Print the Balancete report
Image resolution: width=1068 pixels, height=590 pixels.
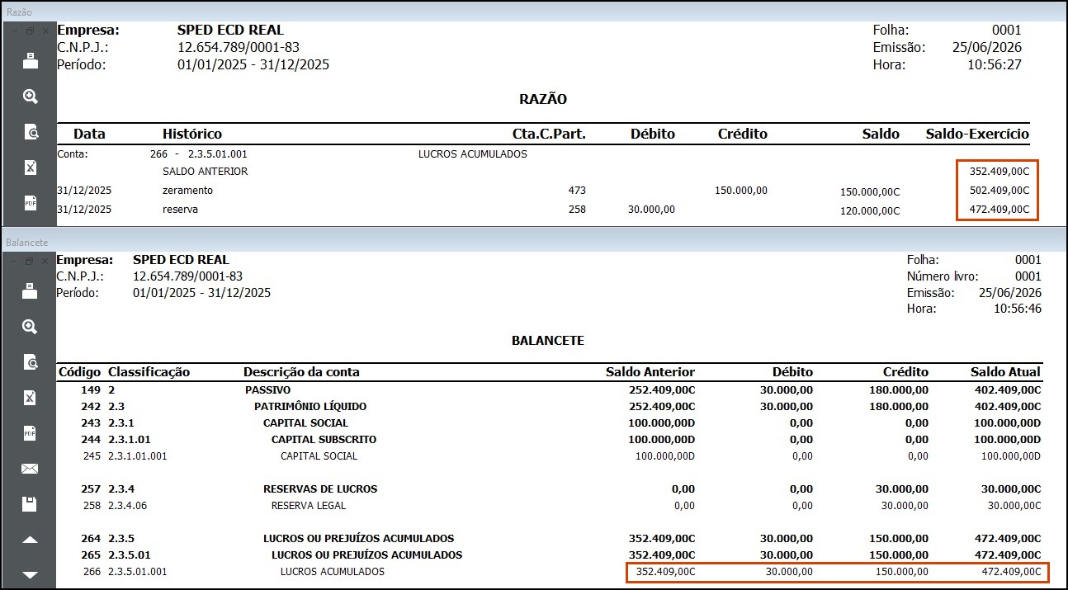(x=31, y=290)
